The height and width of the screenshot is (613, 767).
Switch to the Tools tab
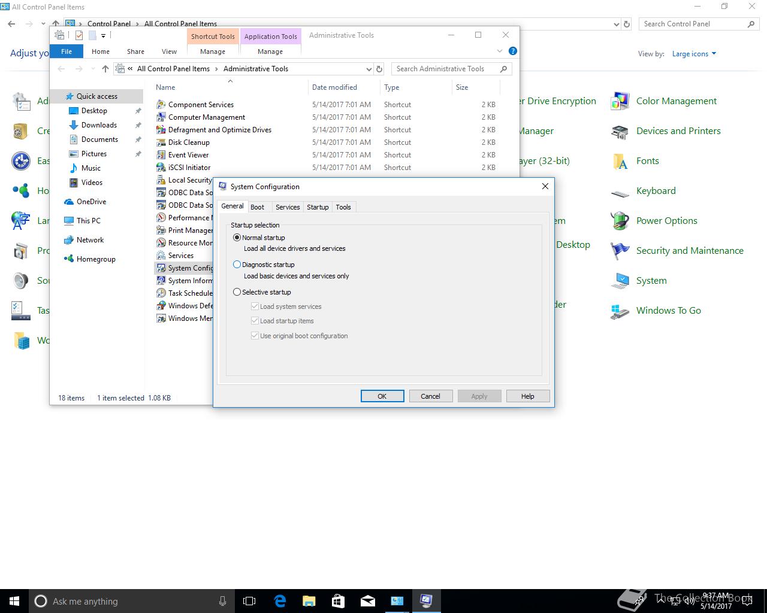click(343, 207)
